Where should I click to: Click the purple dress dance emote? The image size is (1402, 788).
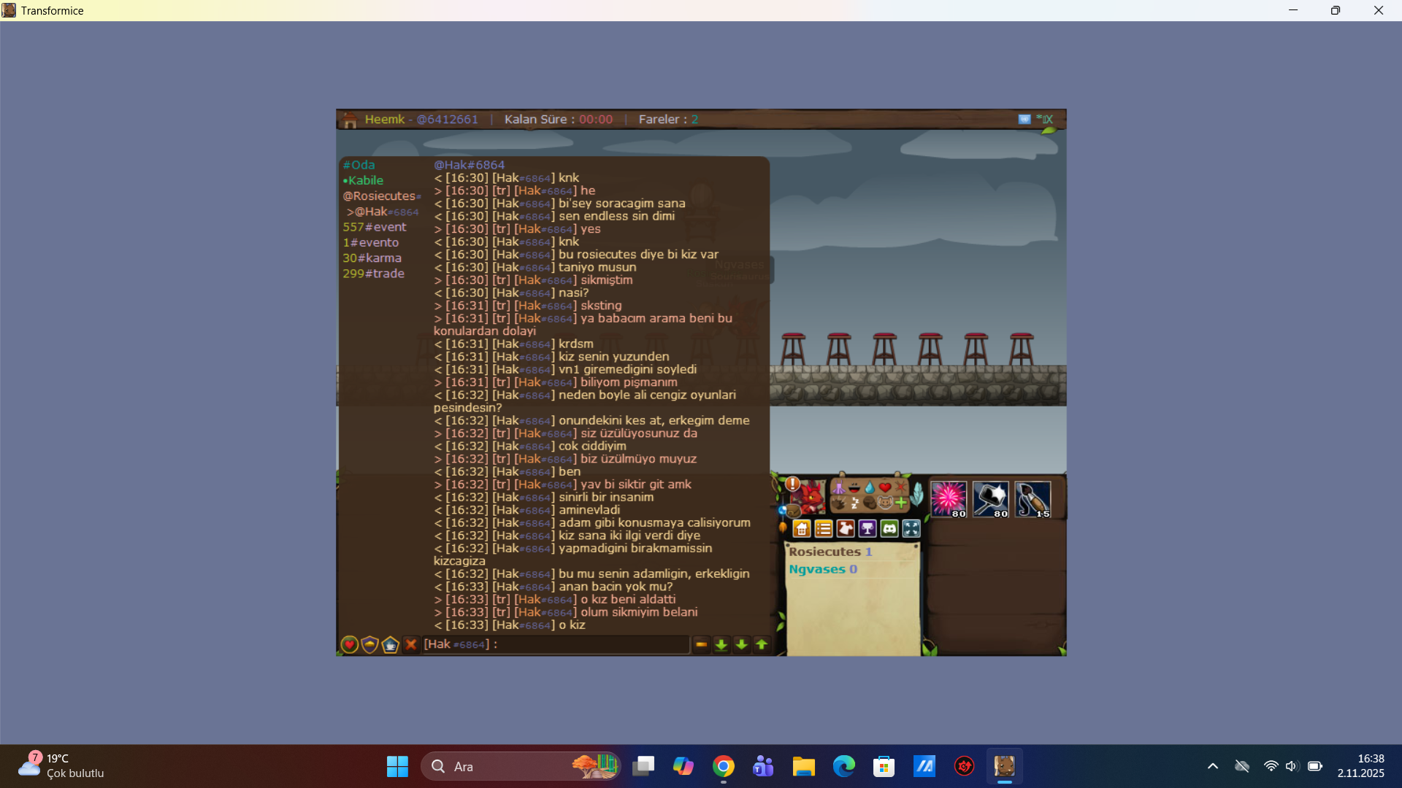click(839, 487)
